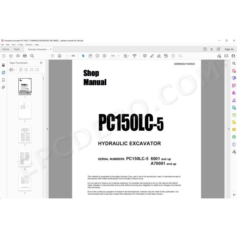Viewport: 237px width, 237px height.
Task: Click the security lock icon in sidebar
Action: tap(3, 65)
